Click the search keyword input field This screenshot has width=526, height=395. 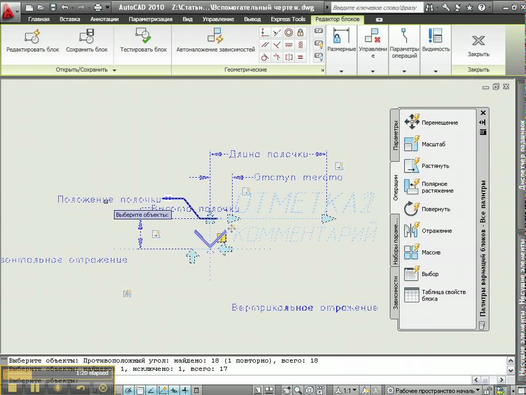[x=377, y=7]
